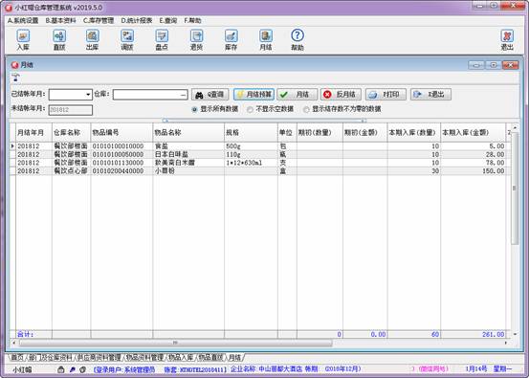Click the P打印 print button
Screen dimensions: 529x378
[386, 95]
